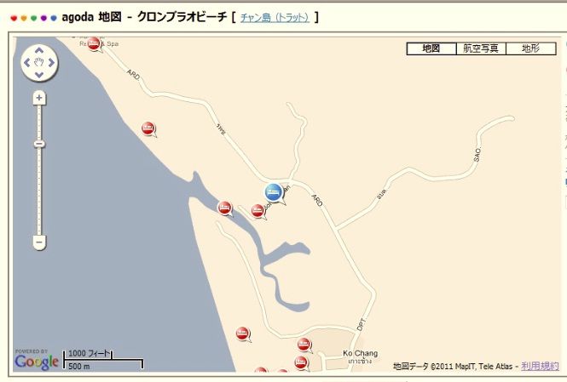The image size is (567, 382).
Task: Open the 利用規約 terms link
Action: 540,366
